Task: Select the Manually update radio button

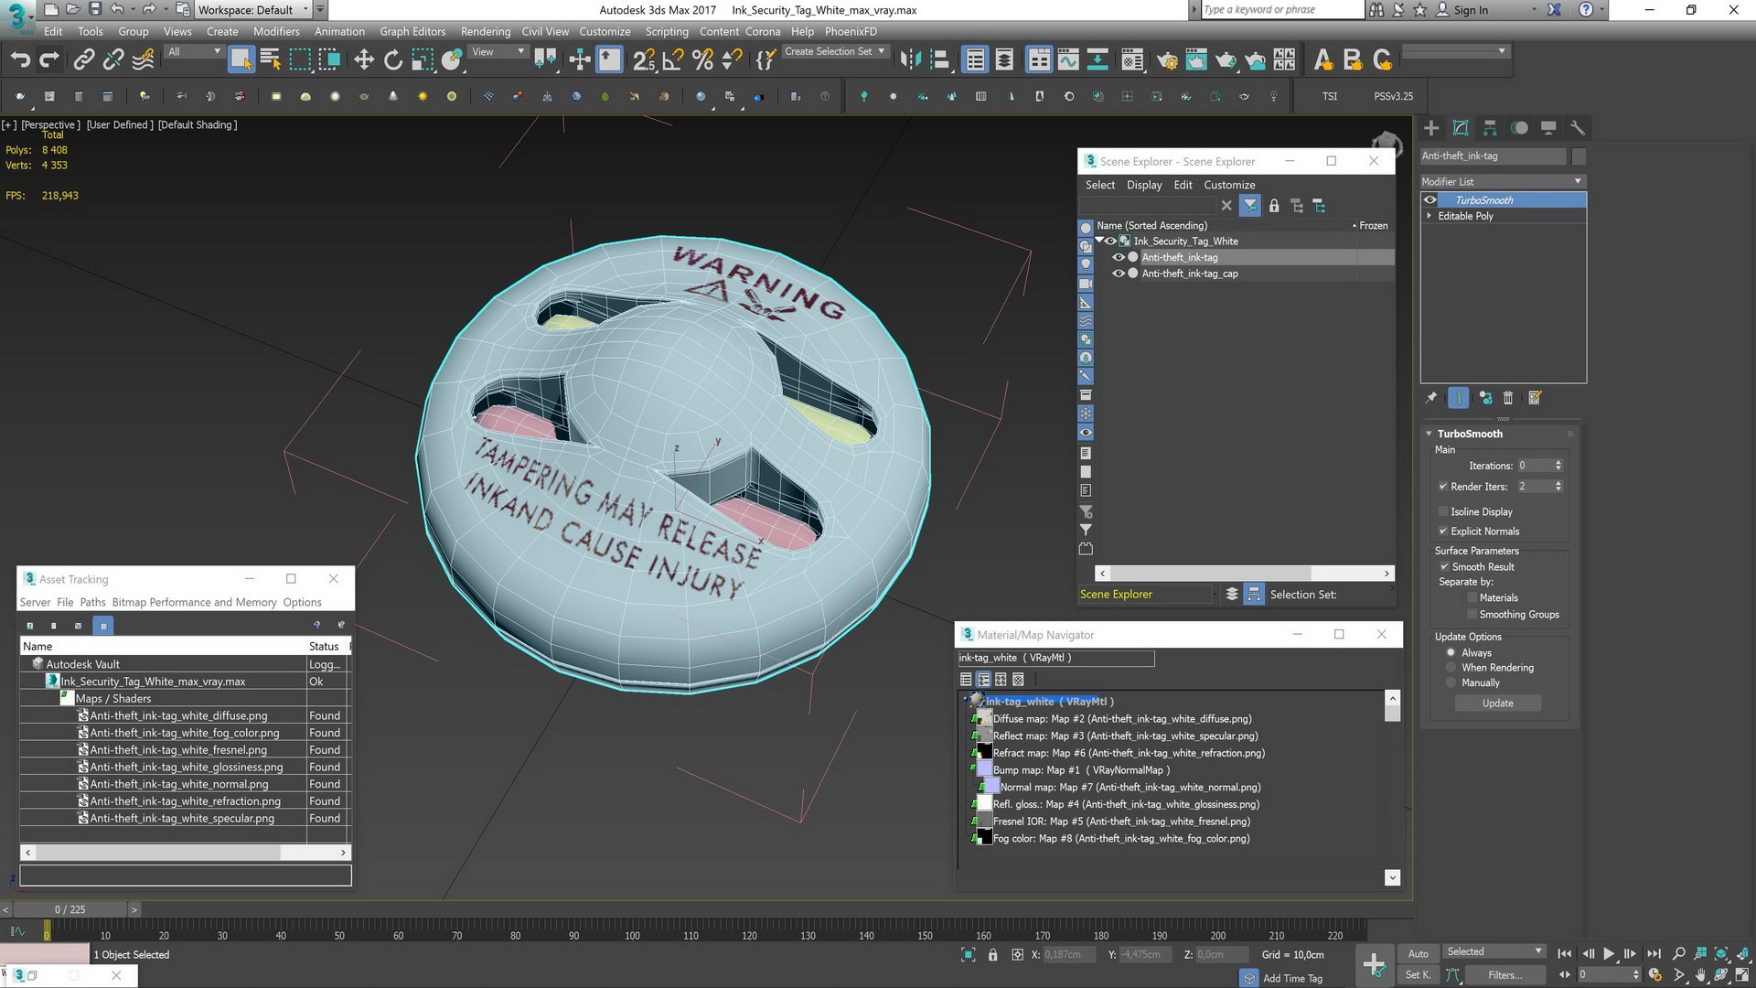Action: coord(1451,682)
